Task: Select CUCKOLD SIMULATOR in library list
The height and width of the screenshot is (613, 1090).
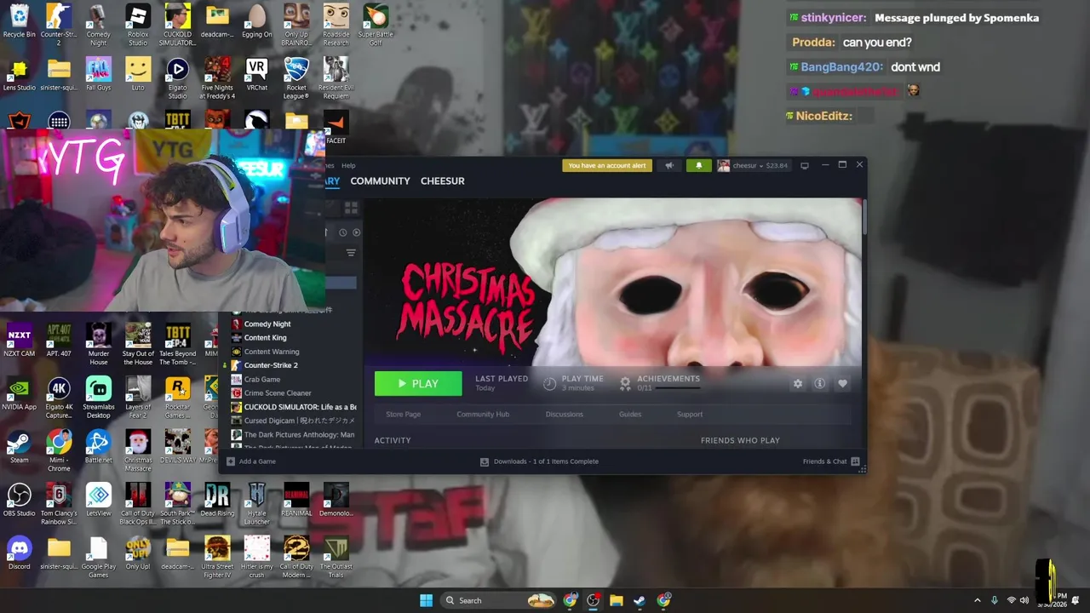Action: 294,407
